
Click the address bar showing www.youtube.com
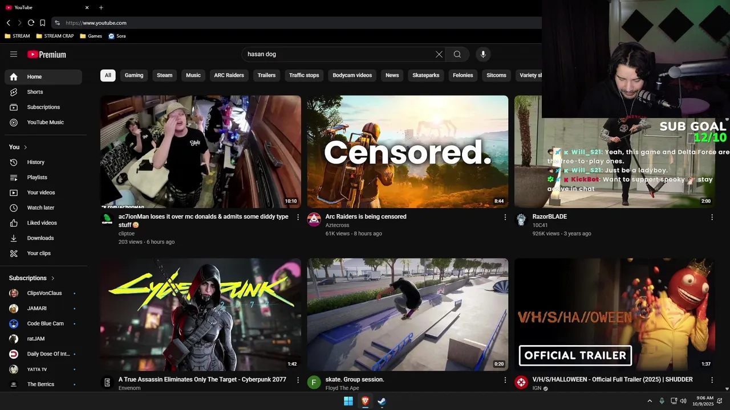click(297, 23)
